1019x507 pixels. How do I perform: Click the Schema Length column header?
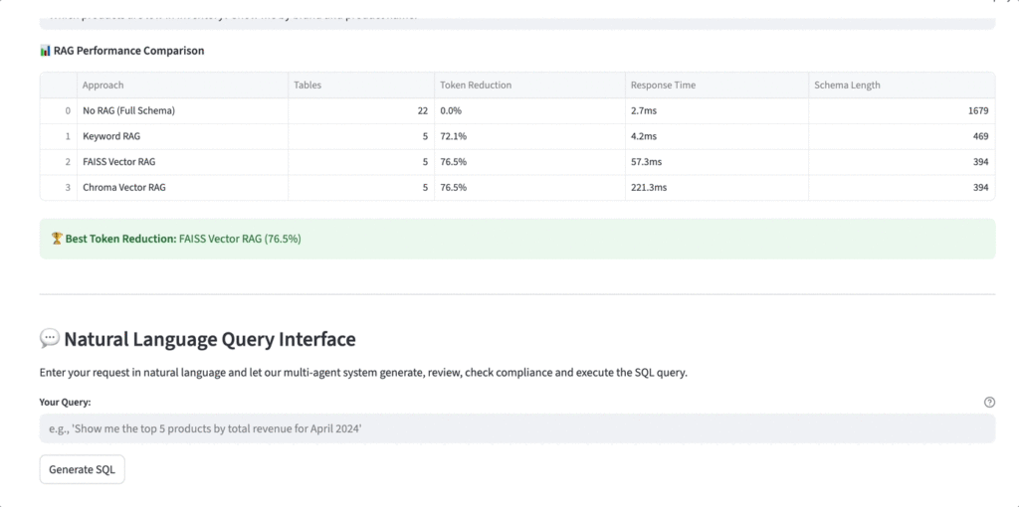pos(847,85)
